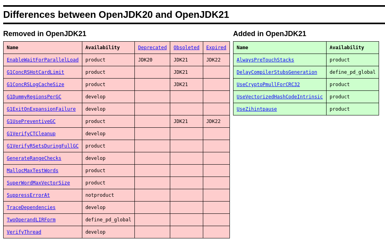
Task: Click 'product' in the MallocMaxTestWords row
Action: 95,171
